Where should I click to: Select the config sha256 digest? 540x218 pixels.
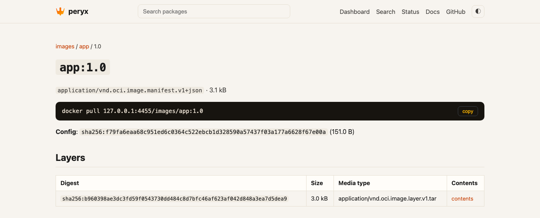pos(204,132)
